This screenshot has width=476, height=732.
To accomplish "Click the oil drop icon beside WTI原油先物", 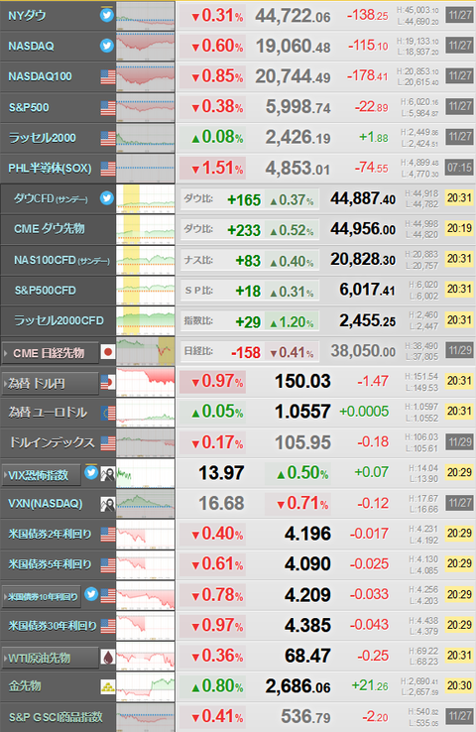I will (x=108, y=658).
